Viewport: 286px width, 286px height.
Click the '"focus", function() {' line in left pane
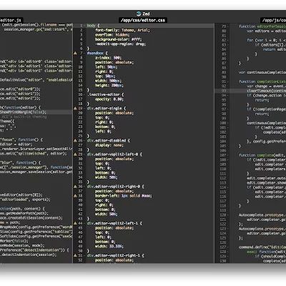tap(21, 139)
